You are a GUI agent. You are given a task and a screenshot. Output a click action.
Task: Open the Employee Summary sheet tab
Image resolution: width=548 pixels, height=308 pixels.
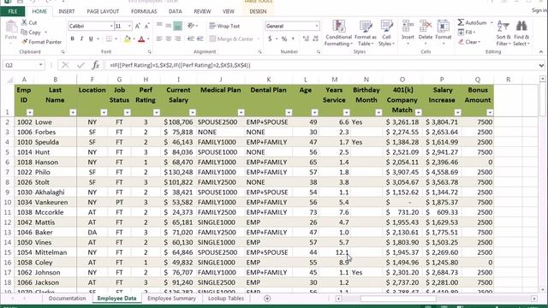point(171,299)
